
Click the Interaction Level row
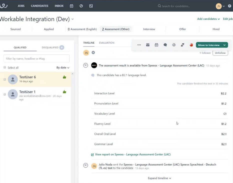(x=160, y=93)
